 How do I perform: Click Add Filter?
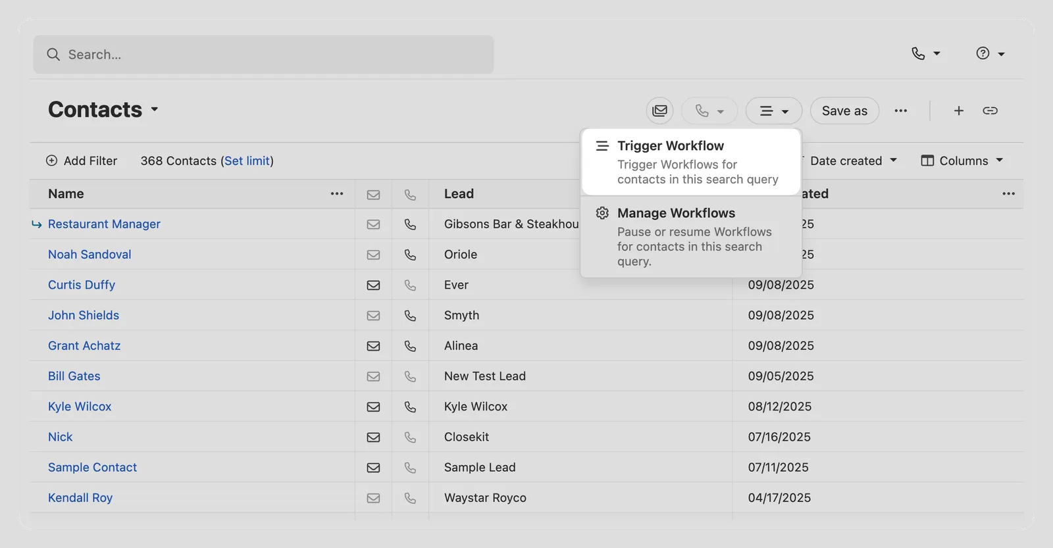click(82, 161)
